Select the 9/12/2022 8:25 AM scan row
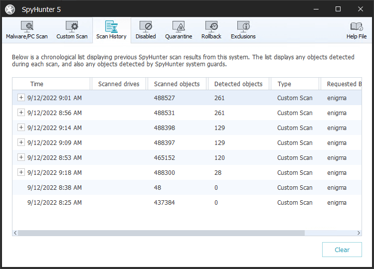This screenshot has height=269, width=374. (x=55, y=203)
